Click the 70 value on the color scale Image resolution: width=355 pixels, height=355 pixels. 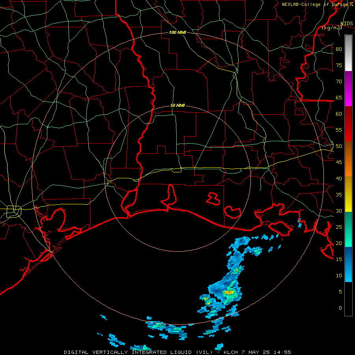click(x=339, y=82)
